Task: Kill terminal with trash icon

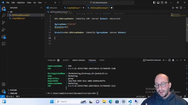Action: coord(173,60)
